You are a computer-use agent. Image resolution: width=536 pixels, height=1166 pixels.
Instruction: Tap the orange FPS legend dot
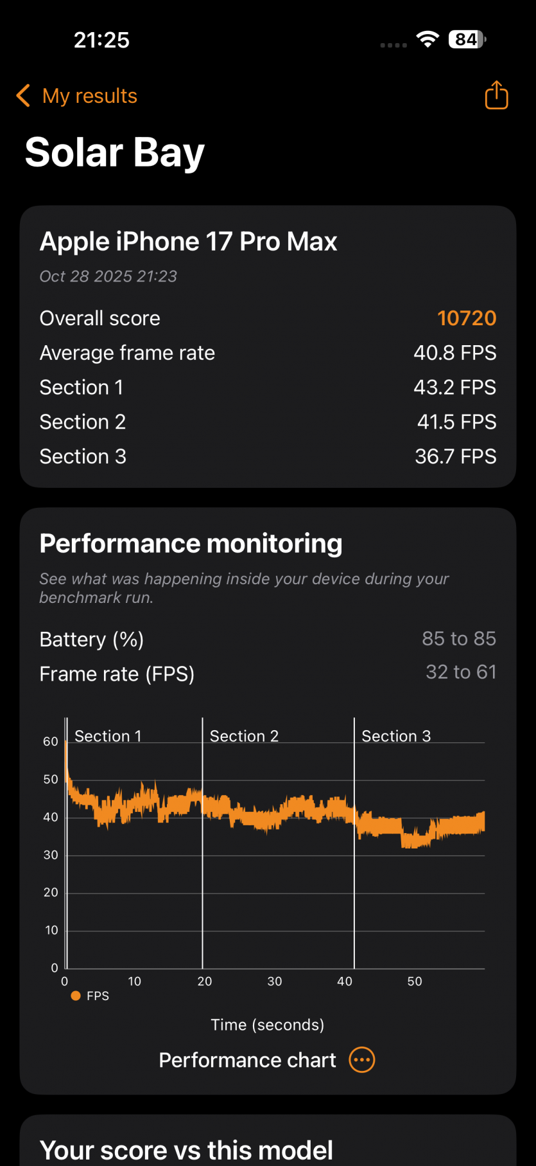tap(76, 996)
